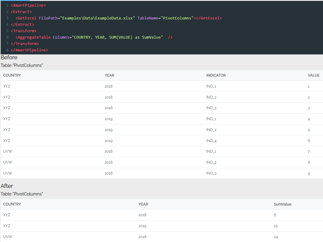Click the 'After' section heading

[7, 186]
